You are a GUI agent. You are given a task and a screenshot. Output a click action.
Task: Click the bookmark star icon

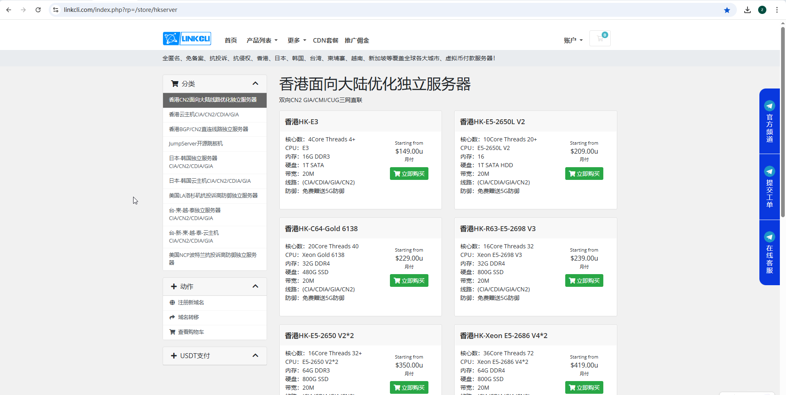pyautogui.click(x=727, y=10)
